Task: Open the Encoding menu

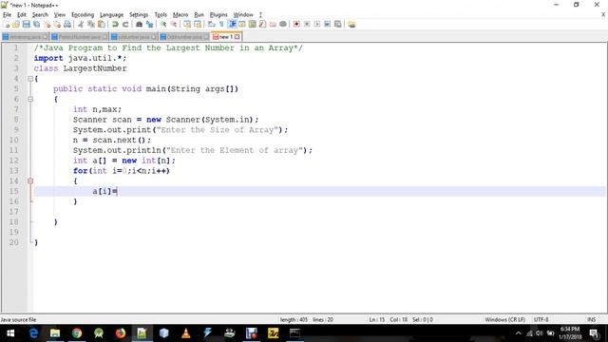Action: [83, 15]
